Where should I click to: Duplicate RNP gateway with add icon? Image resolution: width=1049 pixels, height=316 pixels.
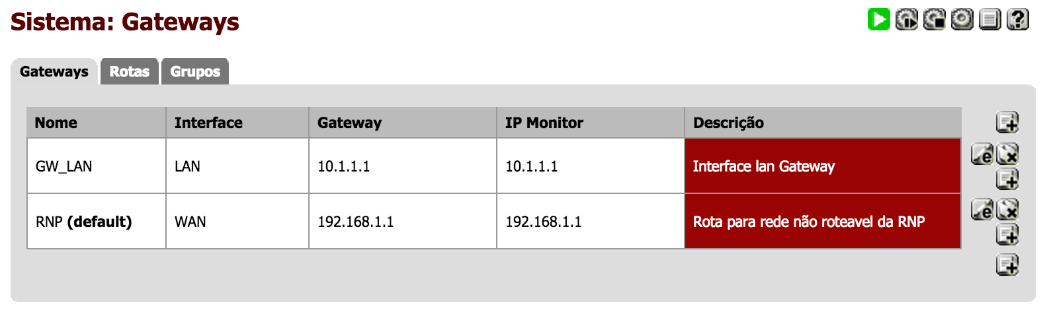pos(1007,234)
